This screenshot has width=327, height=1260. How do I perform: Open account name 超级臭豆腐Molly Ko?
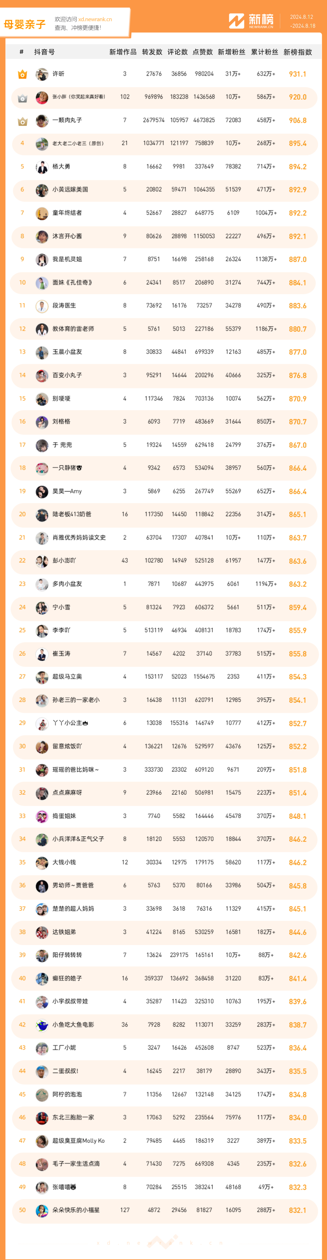(x=79, y=1141)
